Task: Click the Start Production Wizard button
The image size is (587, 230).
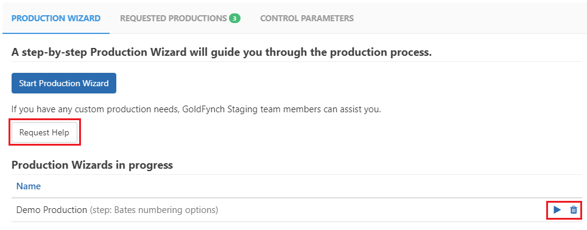Action: pyautogui.click(x=64, y=83)
